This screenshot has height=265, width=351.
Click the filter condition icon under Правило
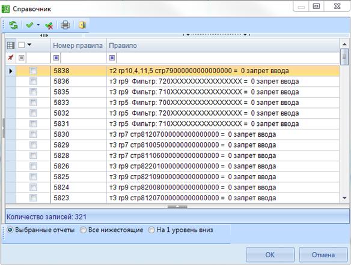(x=112, y=58)
